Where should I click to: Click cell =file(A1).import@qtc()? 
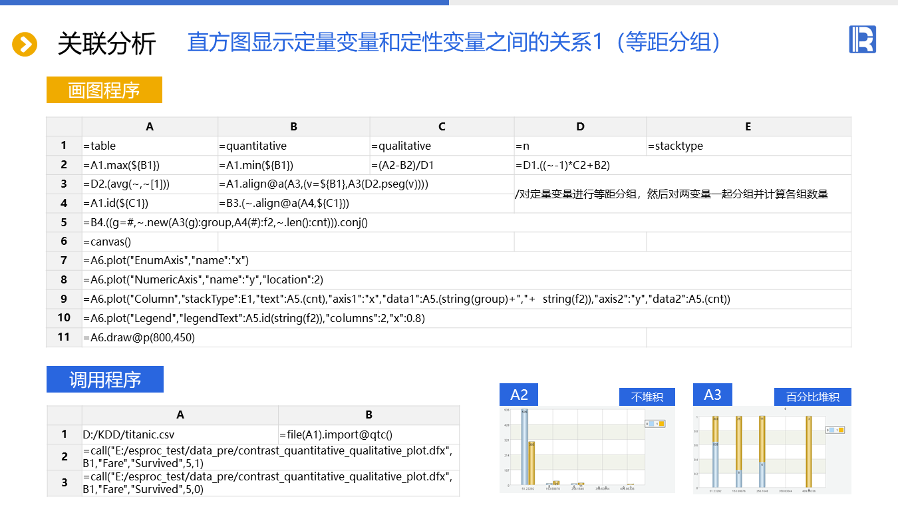coord(369,434)
